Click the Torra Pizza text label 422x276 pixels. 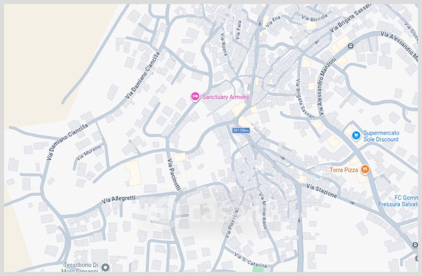(x=344, y=170)
